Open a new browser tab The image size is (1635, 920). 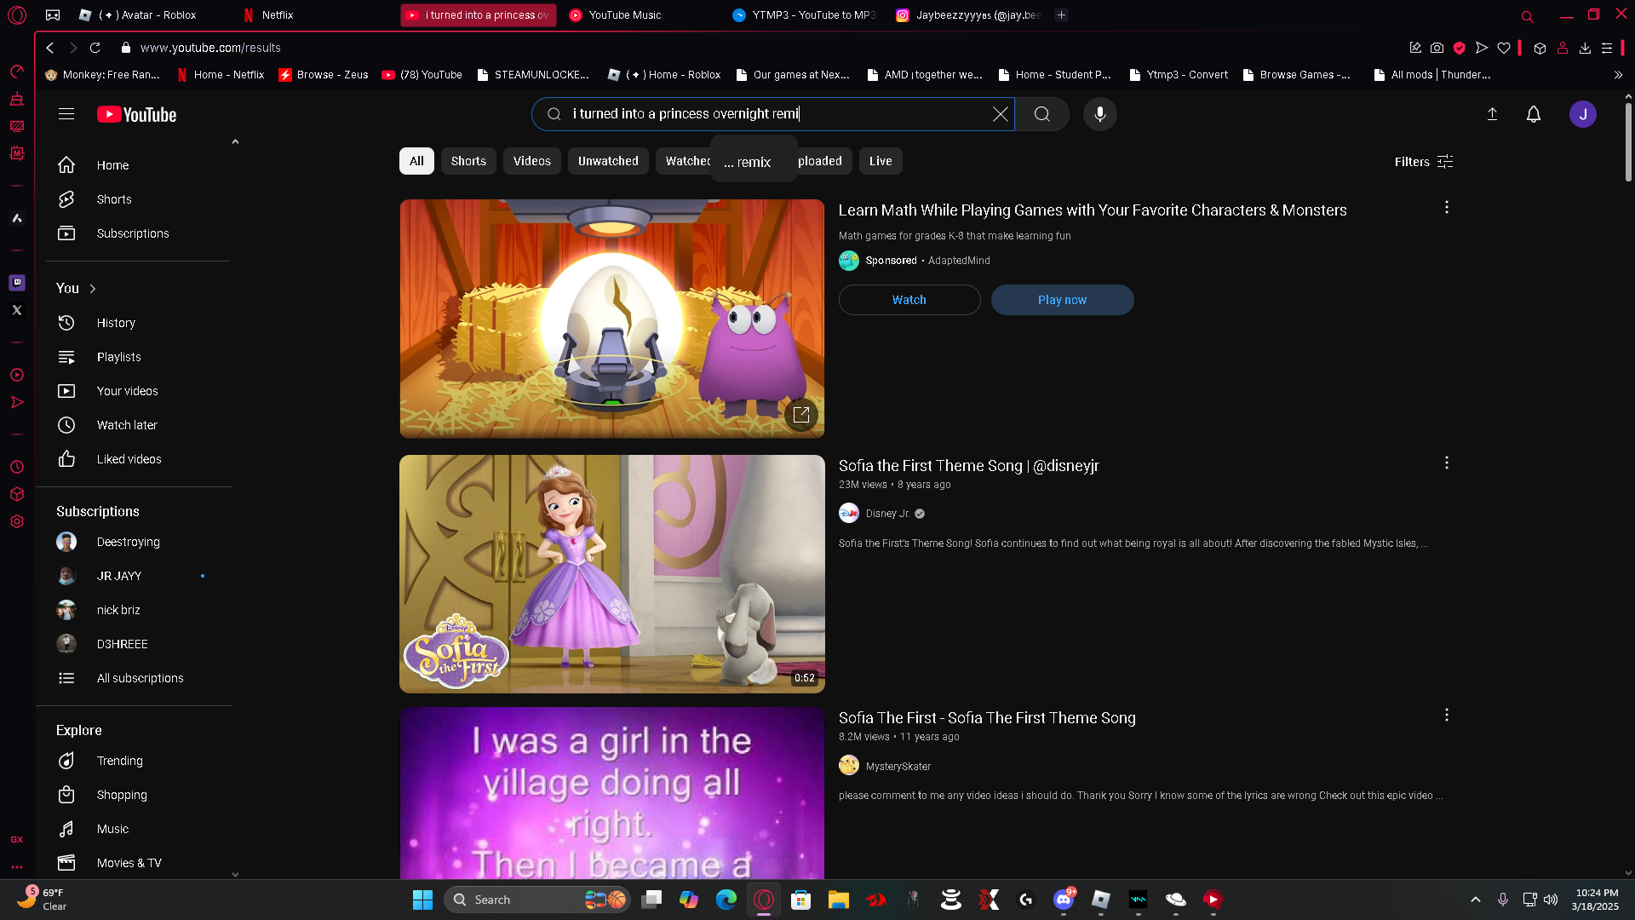tap(1061, 15)
